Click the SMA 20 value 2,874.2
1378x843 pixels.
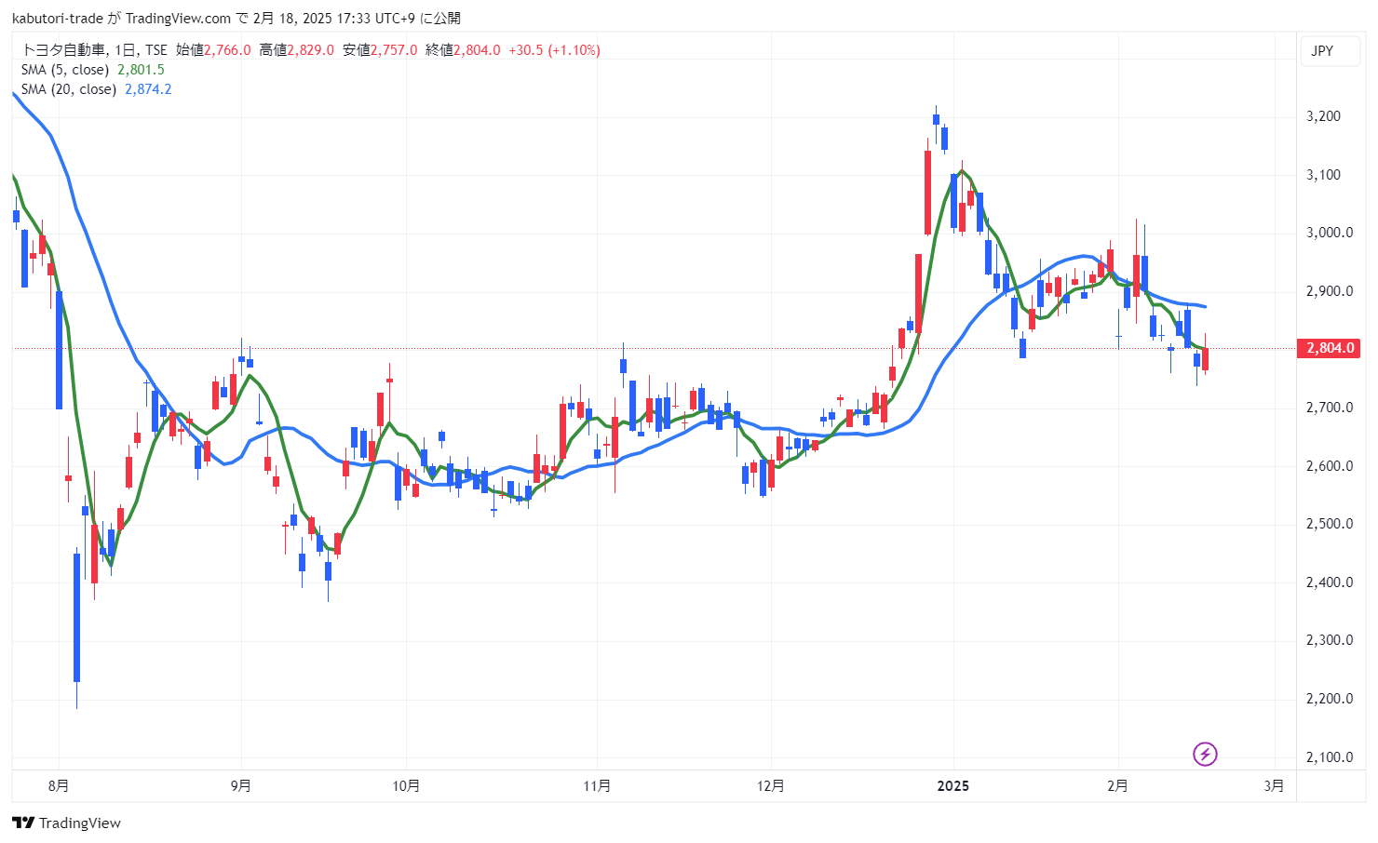(148, 89)
